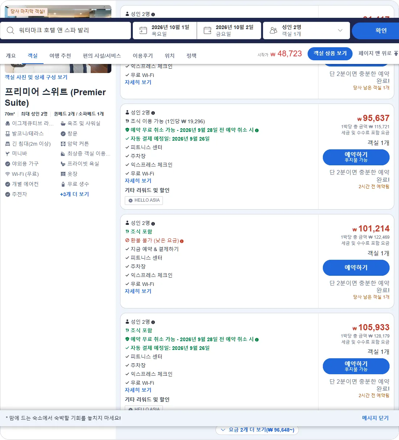Click the no-refund circle icon before 환불 불가

127,241
